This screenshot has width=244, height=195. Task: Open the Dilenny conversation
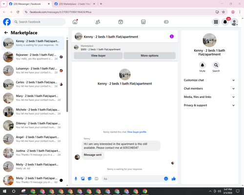pos(33,125)
